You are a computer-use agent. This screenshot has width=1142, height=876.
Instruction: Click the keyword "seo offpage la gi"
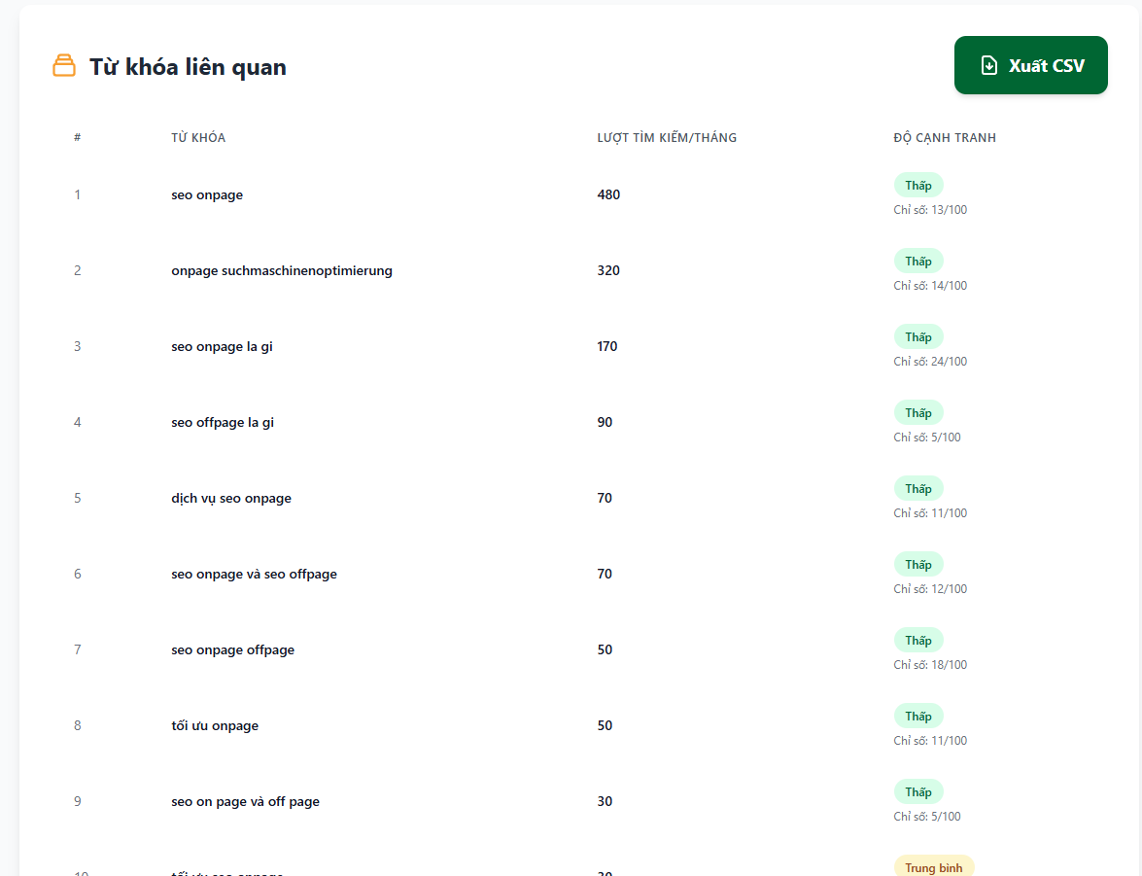[x=223, y=423]
